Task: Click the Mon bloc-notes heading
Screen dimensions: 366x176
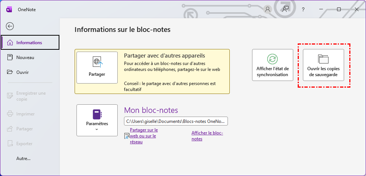Action: [x=151, y=110]
